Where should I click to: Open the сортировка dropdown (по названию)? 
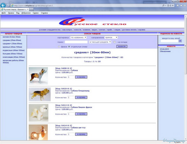click(x=78, y=37)
